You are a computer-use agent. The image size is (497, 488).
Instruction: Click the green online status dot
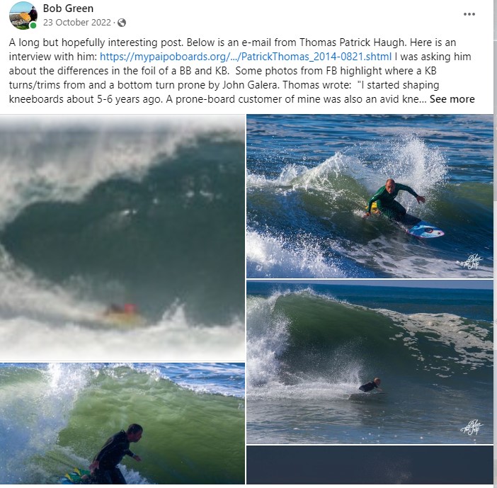pyautogui.click(x=33, y=25)
